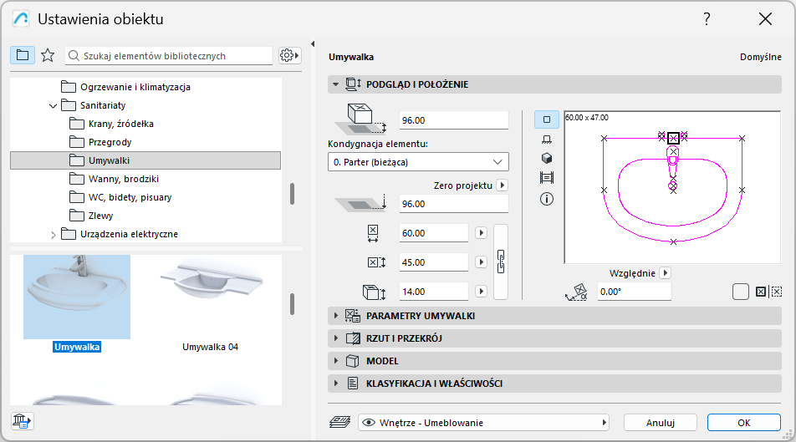Open Kondygnacja elementu story dropdown
796x442 pixels.
418,161
